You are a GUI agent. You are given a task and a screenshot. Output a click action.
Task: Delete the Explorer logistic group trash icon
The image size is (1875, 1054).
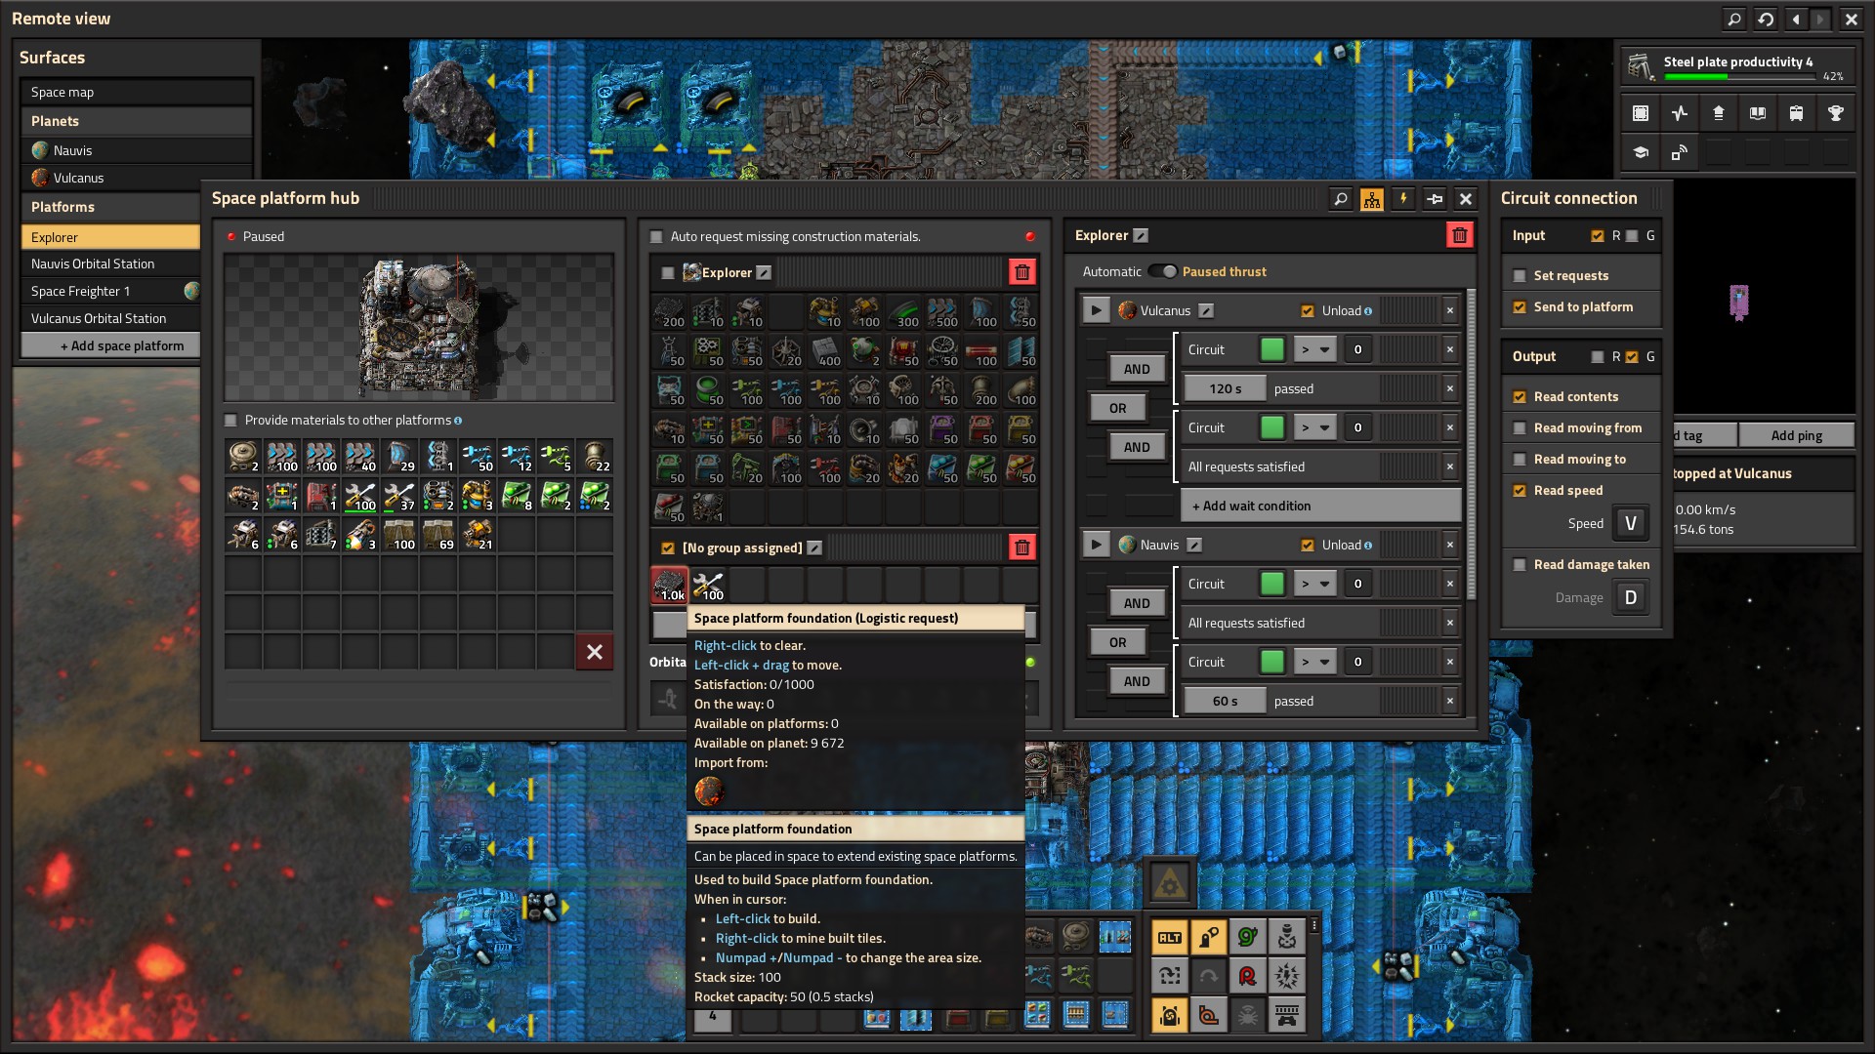pyautogui.click(x=1021, y=272)
